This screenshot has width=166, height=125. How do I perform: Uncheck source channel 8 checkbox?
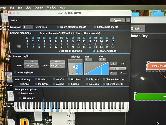[67, 38]
